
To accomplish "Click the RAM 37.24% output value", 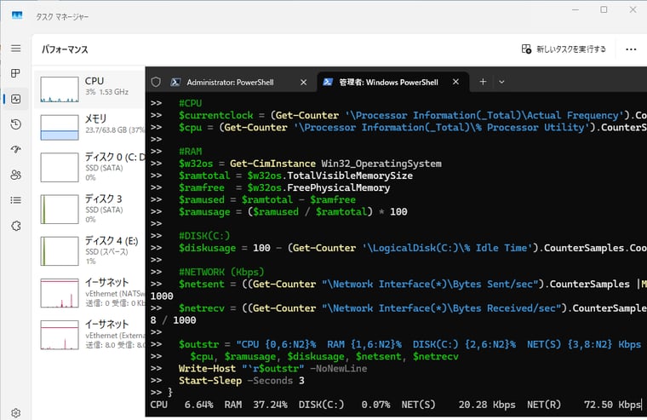I will tap(256, 405).
